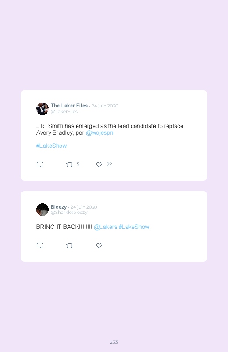The width and height of the screenshot is (228, 352).
Task: Click The Laker Files display name
Action: pyautogui.click(x=69, y=106)
